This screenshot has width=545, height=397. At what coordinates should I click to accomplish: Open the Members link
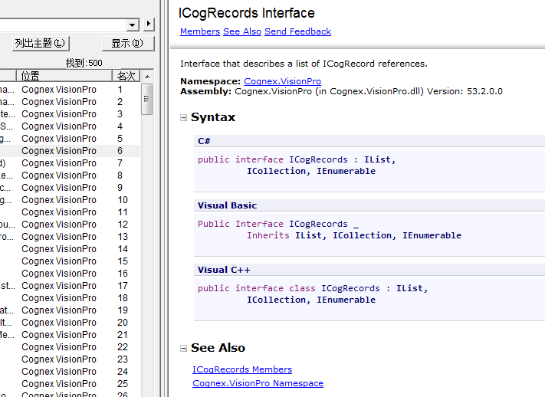point(200,31)
